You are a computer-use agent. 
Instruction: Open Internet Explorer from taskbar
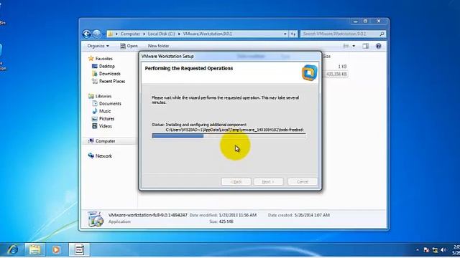coord(12,249)
